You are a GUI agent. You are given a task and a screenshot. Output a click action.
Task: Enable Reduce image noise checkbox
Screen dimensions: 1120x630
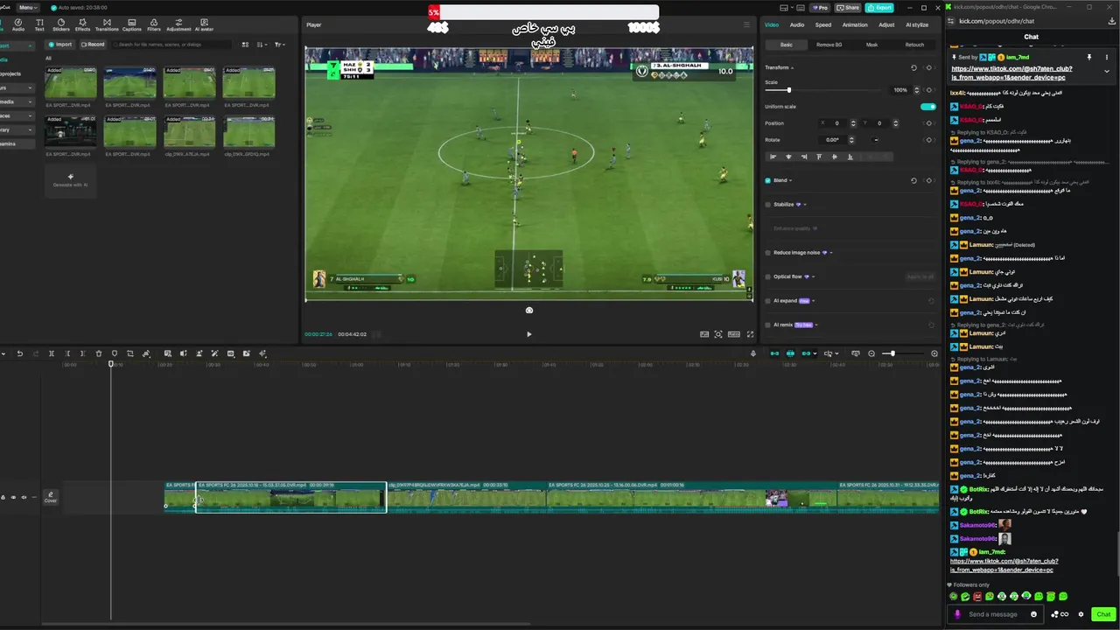(x=768, y=253)
